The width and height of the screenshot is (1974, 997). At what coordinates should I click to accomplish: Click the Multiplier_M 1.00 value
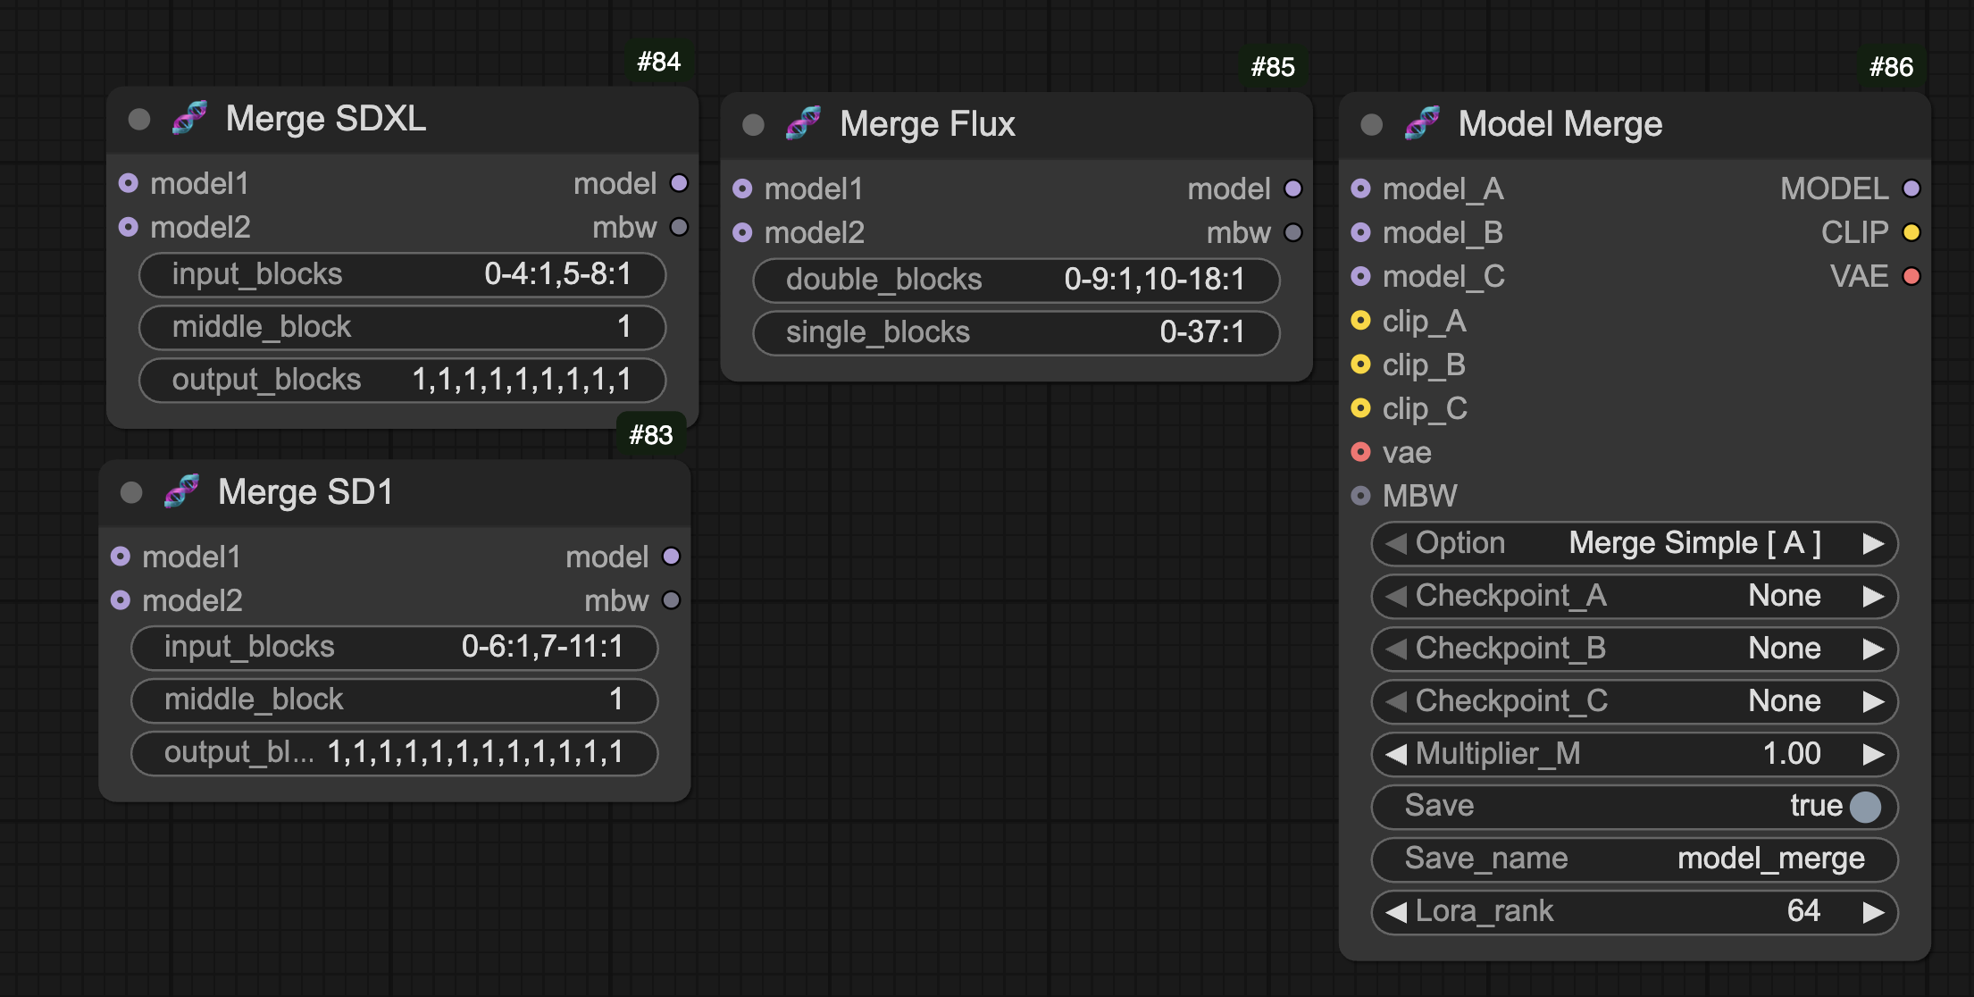(x=1792, y=753)
